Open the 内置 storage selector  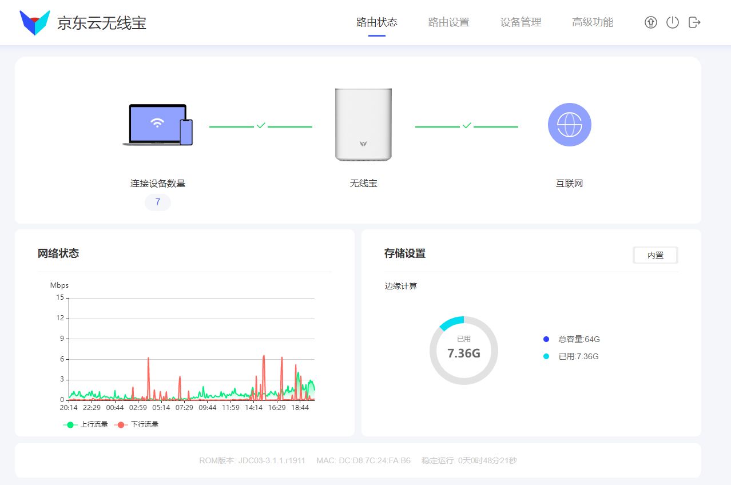[655, 255]
